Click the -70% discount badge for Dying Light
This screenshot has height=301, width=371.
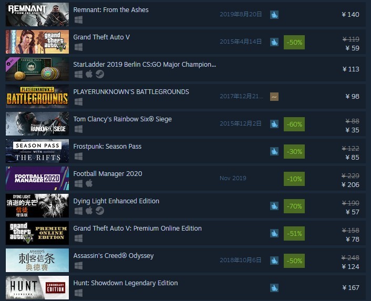coord(294,206)
